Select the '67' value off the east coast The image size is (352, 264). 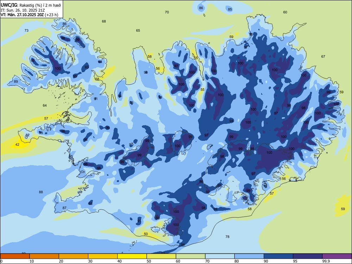click(323, 56)
